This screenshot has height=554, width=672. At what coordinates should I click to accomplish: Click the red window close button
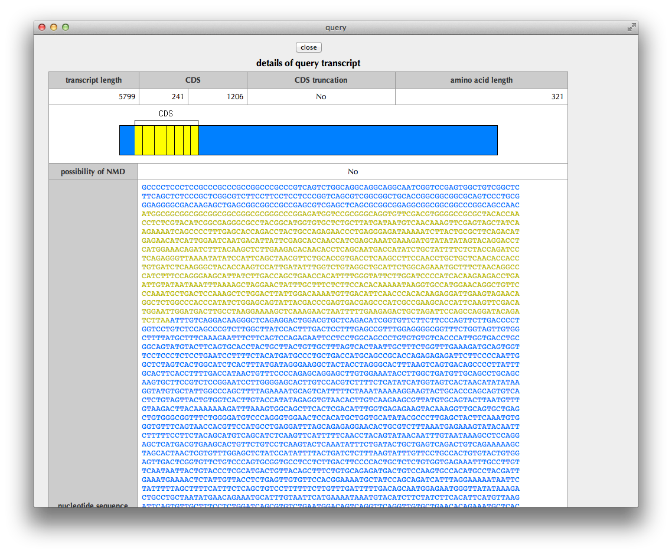[42, 27]
